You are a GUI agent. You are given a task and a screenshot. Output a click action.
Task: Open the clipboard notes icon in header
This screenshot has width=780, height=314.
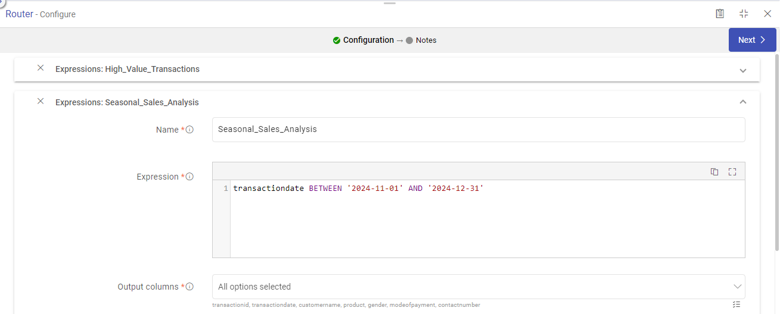click(720, 14)
